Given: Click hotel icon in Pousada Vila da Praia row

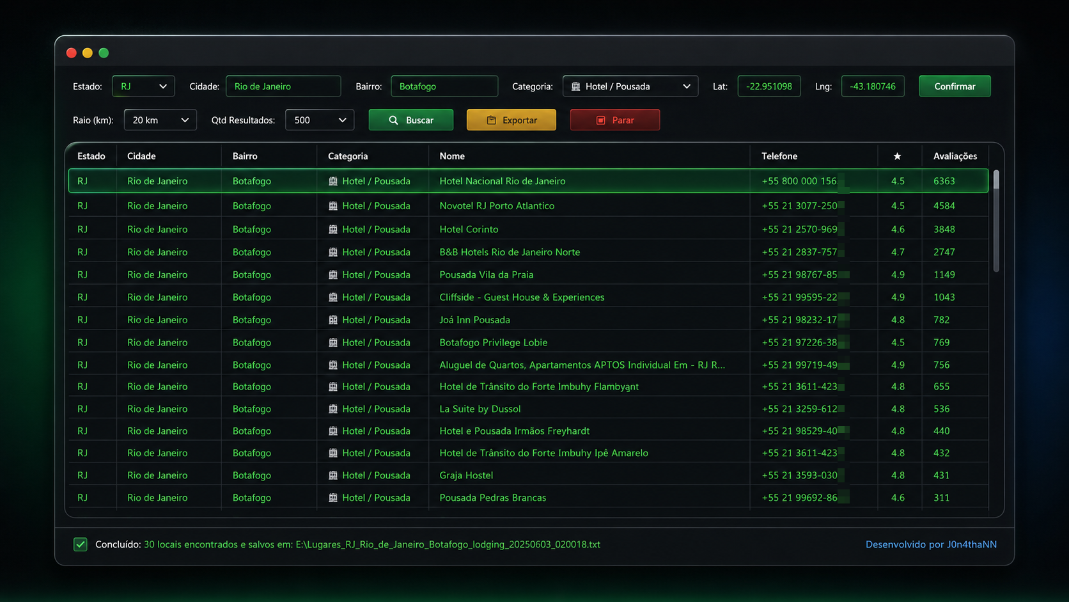Looking at the screenshot, I should point(333,274).
